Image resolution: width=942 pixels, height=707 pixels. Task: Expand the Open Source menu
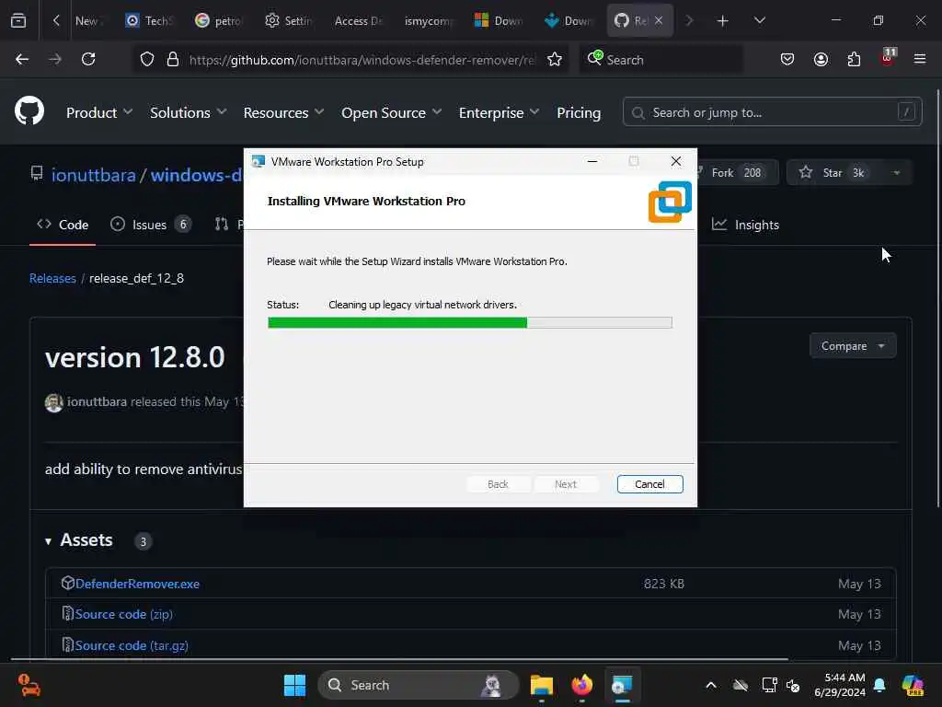[391, 112]
